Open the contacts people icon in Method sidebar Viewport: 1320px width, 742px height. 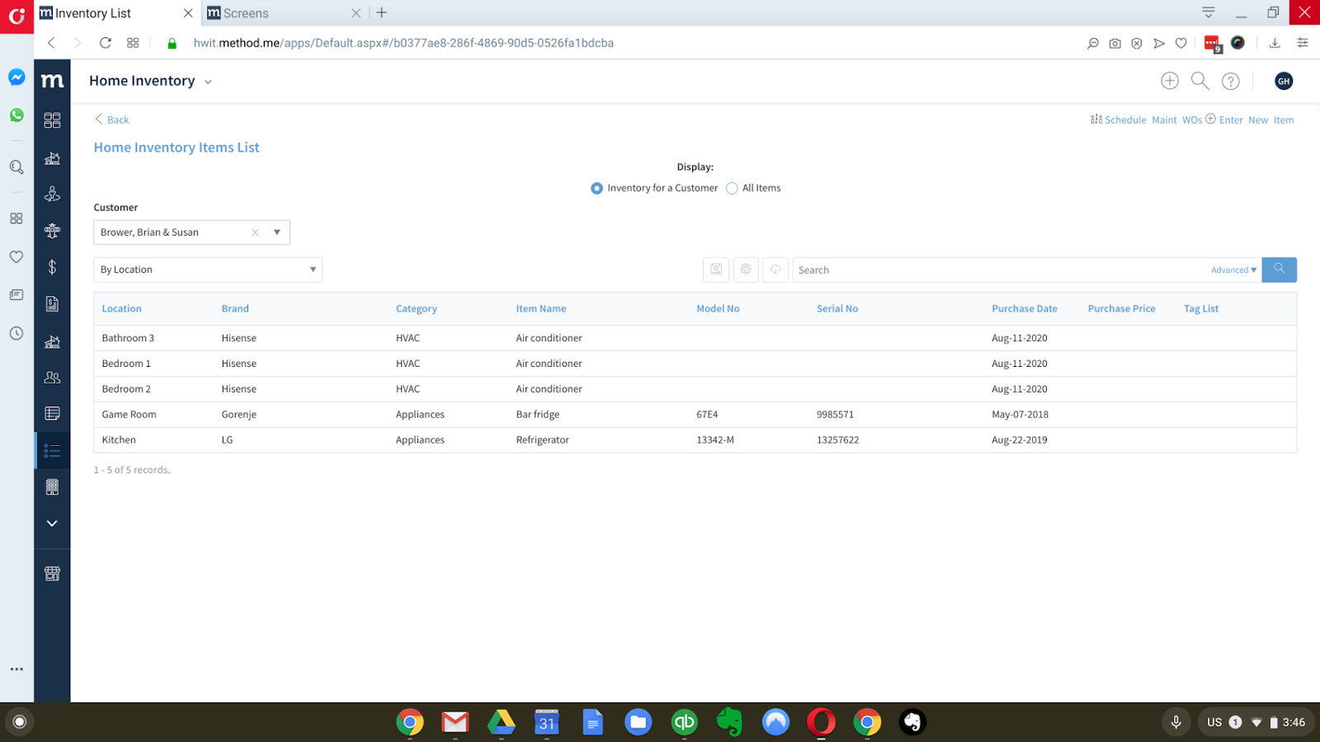click(x=52, y=378)
